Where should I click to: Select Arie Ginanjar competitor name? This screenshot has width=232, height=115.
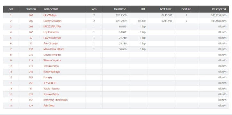[x=50, y=43]
